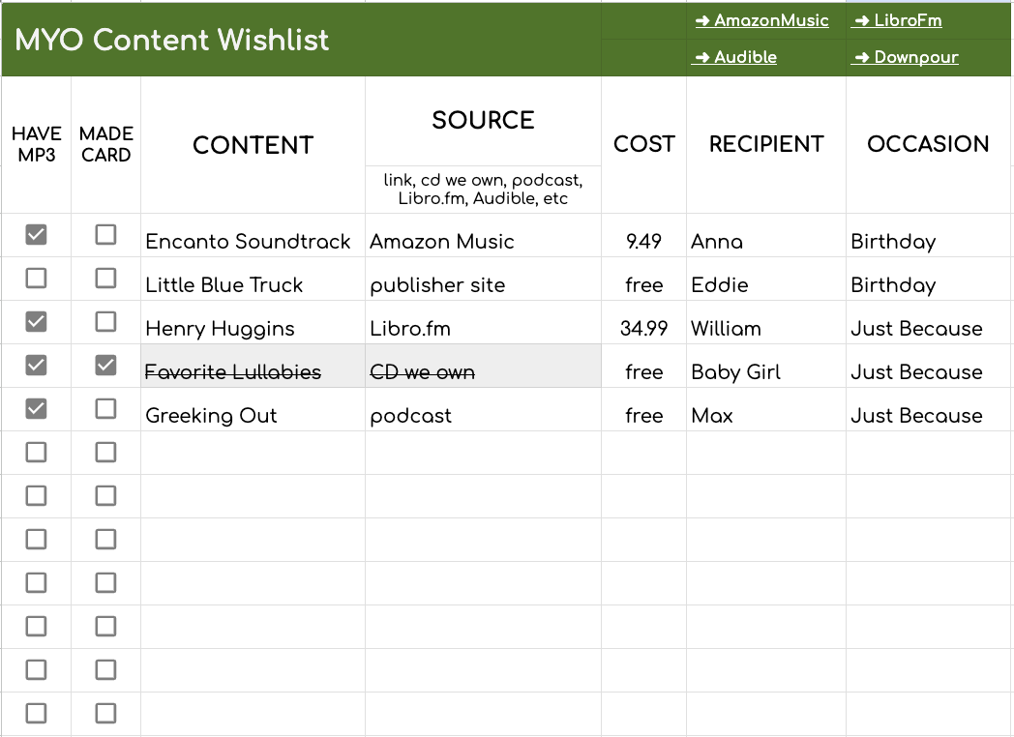Uncheck Have MP3 for Encanto Soundtrack
Screen dimensions: 1014x737
[x=36, y=235]
